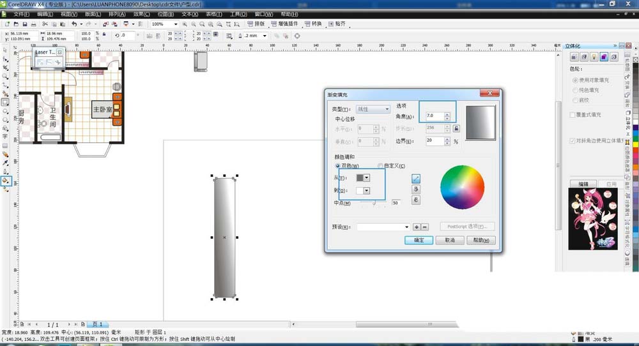
Task: Click the undo arrow in standard toolbar
Action: pyautogui.click(x=74, y=24)
